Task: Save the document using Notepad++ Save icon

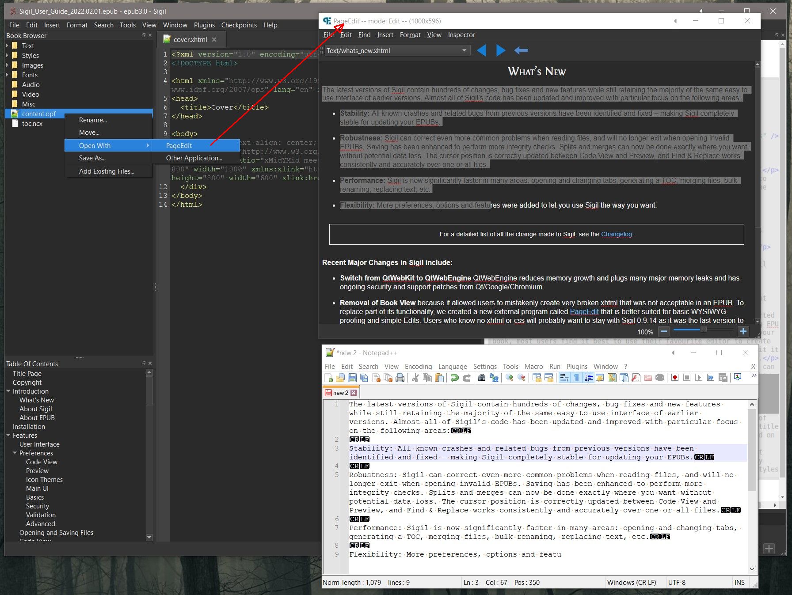Action: click(352, 378)
